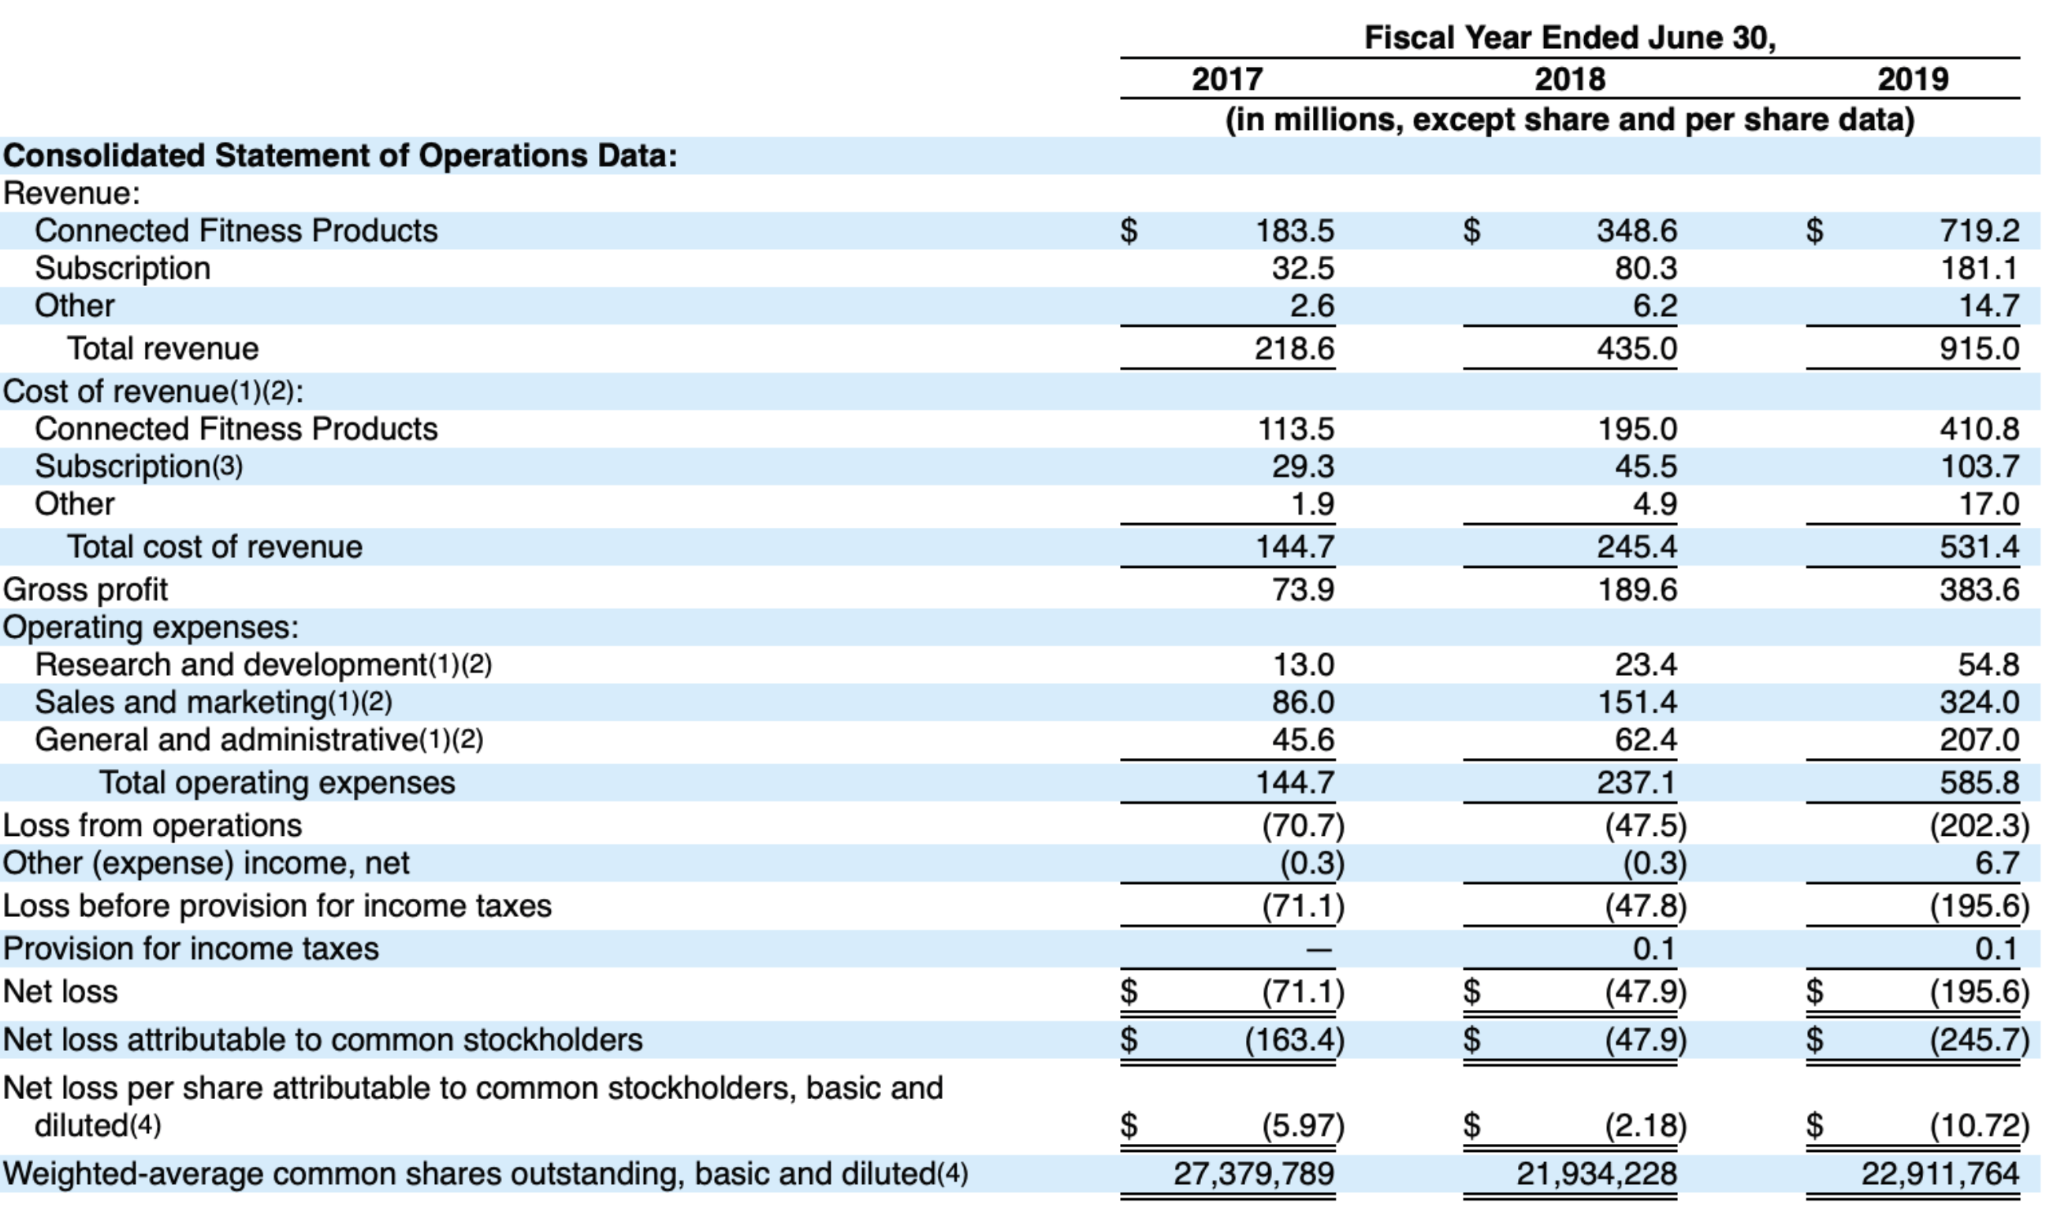Select total cost of revenue 531.4

tap(1980, 547)
